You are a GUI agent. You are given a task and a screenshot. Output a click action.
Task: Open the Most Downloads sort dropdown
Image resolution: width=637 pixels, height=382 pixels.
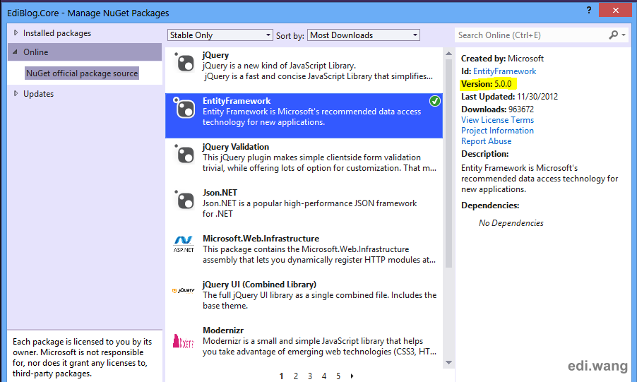(x=364, y=35)
